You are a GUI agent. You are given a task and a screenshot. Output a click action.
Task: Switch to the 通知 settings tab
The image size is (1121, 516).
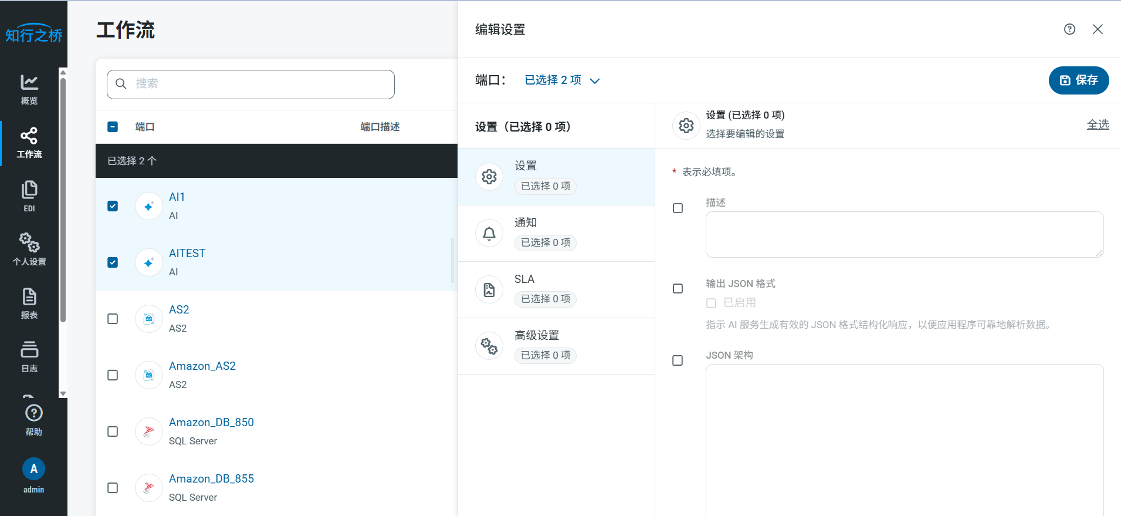(x=556, y=233)
